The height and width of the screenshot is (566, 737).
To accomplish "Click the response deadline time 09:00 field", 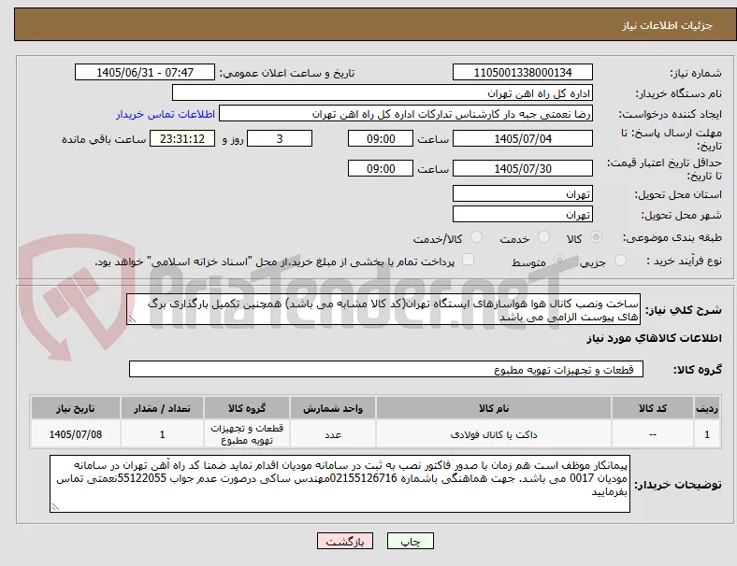I will click(x=381, y=138).
